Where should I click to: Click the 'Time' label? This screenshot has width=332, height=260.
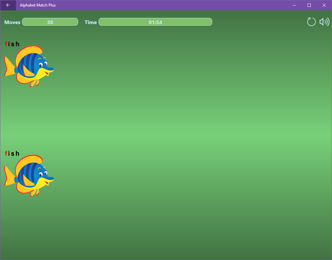pos(90,22)
